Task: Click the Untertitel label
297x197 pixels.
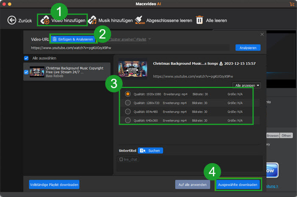Action: click(x=127, y=151)
